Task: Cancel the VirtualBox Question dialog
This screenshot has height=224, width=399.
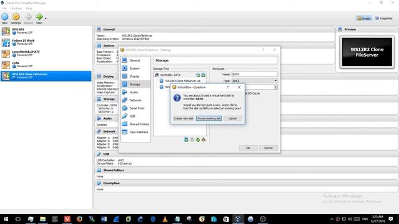Action: tap(233, 118)
